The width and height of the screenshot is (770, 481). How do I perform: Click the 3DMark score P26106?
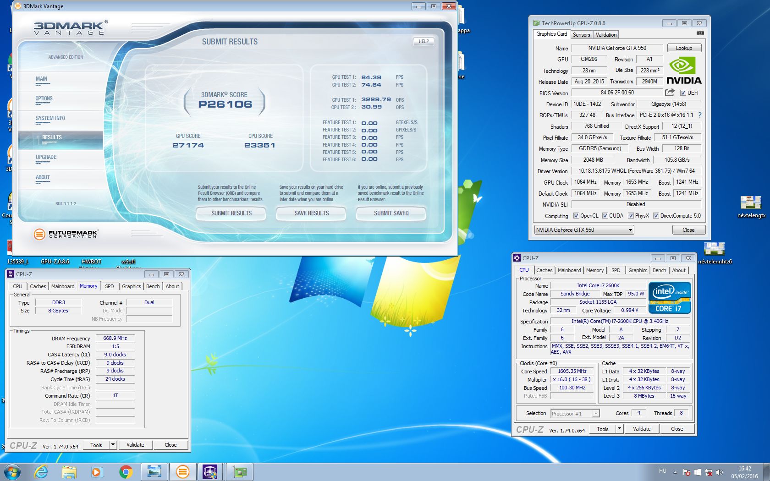(x=225, y=104)
